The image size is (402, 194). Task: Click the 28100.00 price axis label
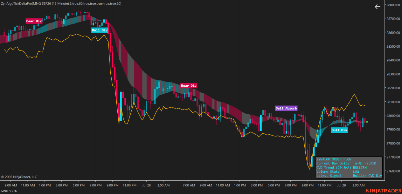(392, 102)
